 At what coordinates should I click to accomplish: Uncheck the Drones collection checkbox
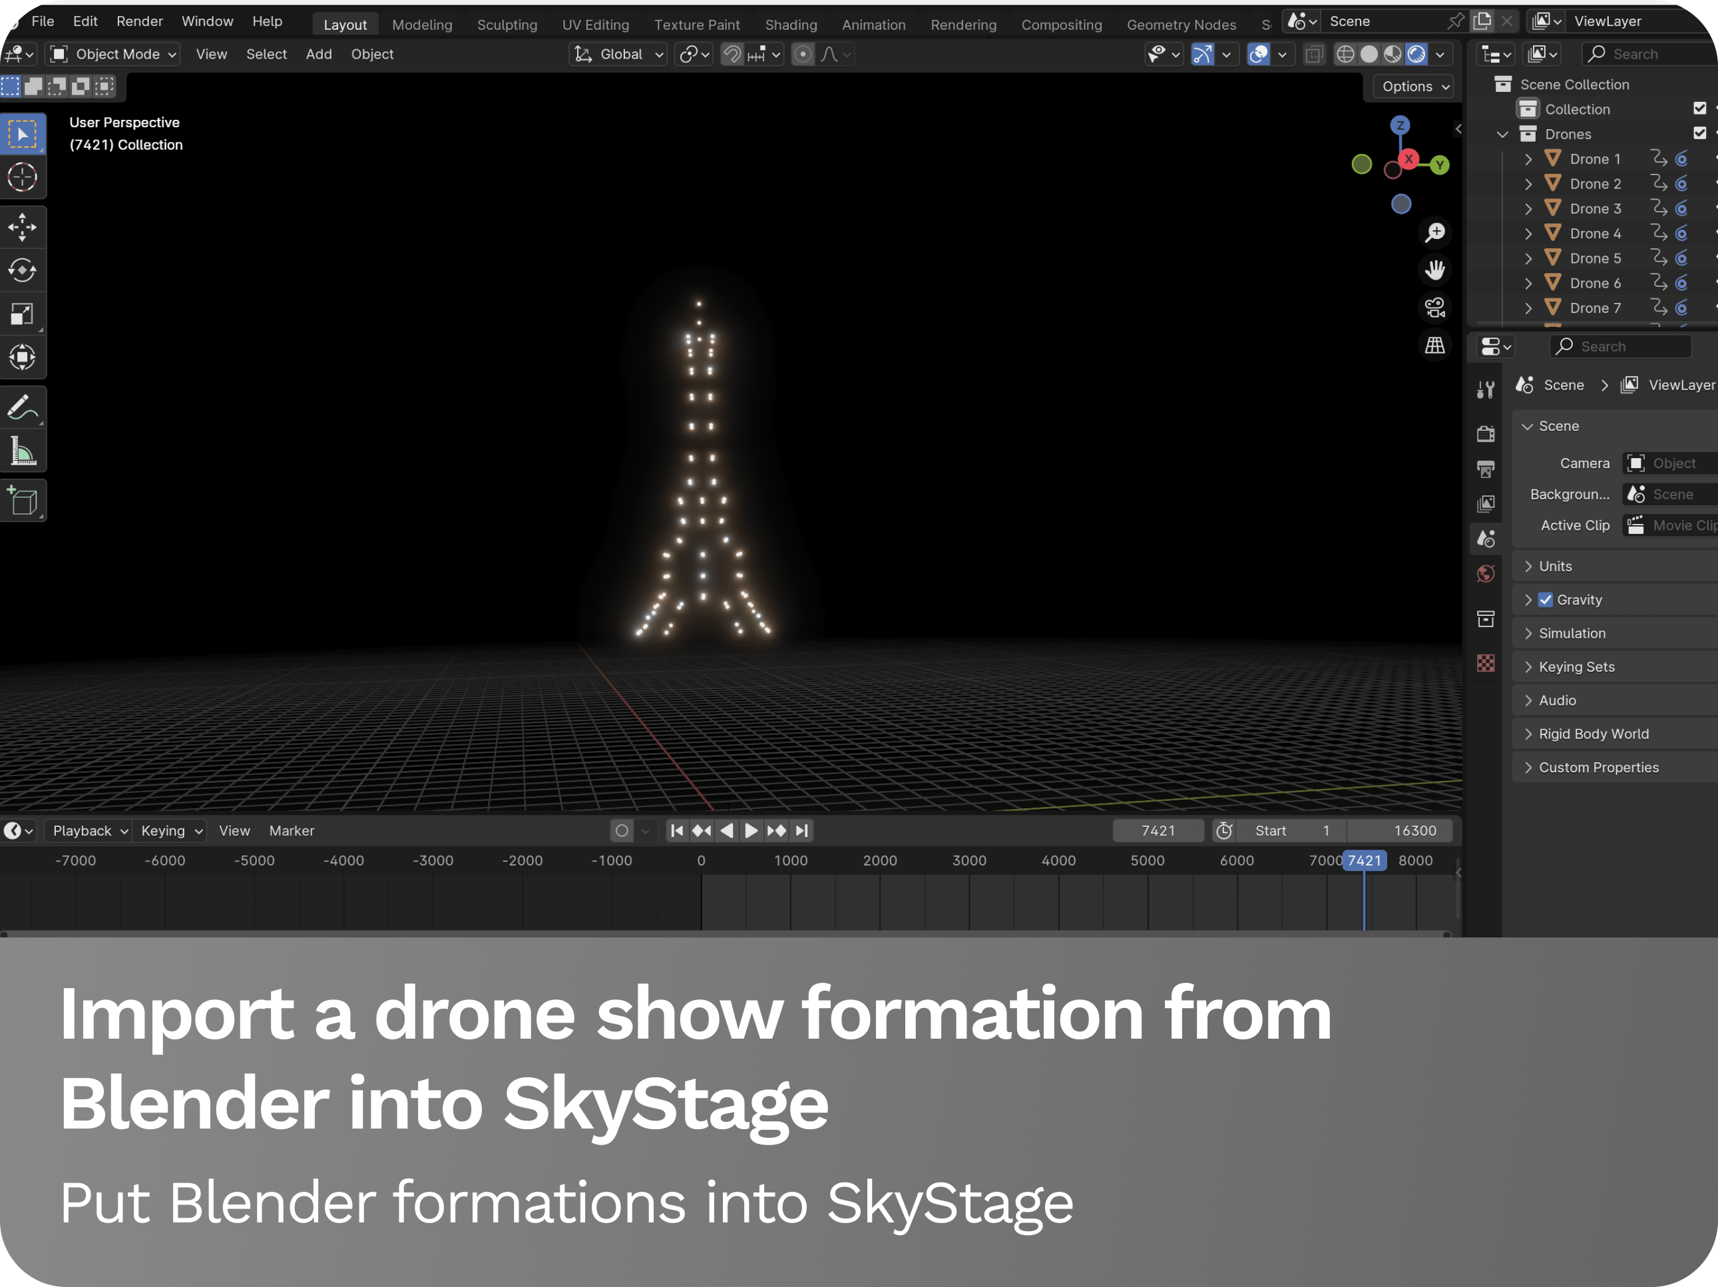coord(1700,134)
